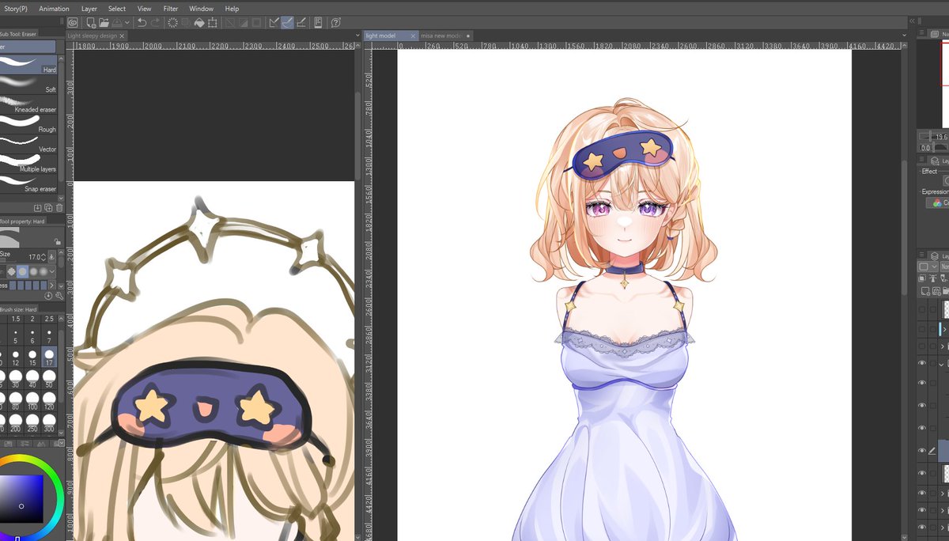Create a new canvas file
This screenshot has height=541, width=949.
click(91, 23)
